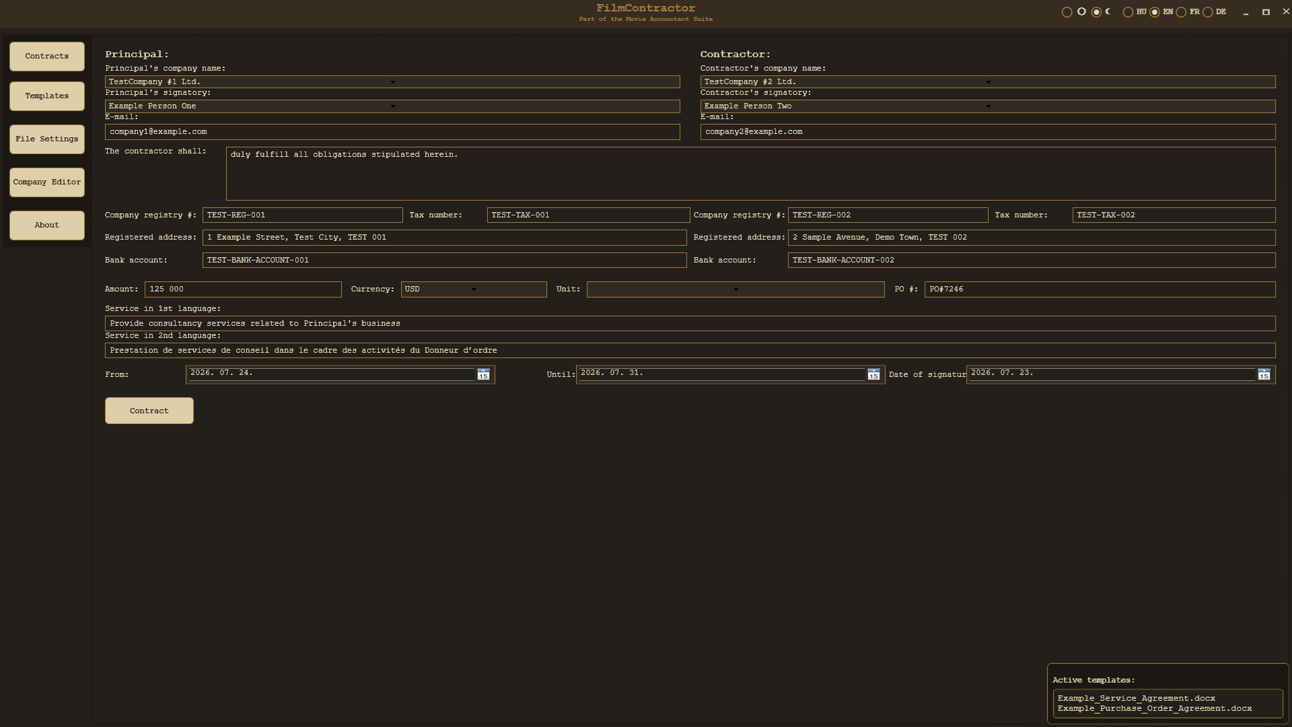Open the Currency USD dropdown
Screen dimensions: 1292x727
click(474, 289)
